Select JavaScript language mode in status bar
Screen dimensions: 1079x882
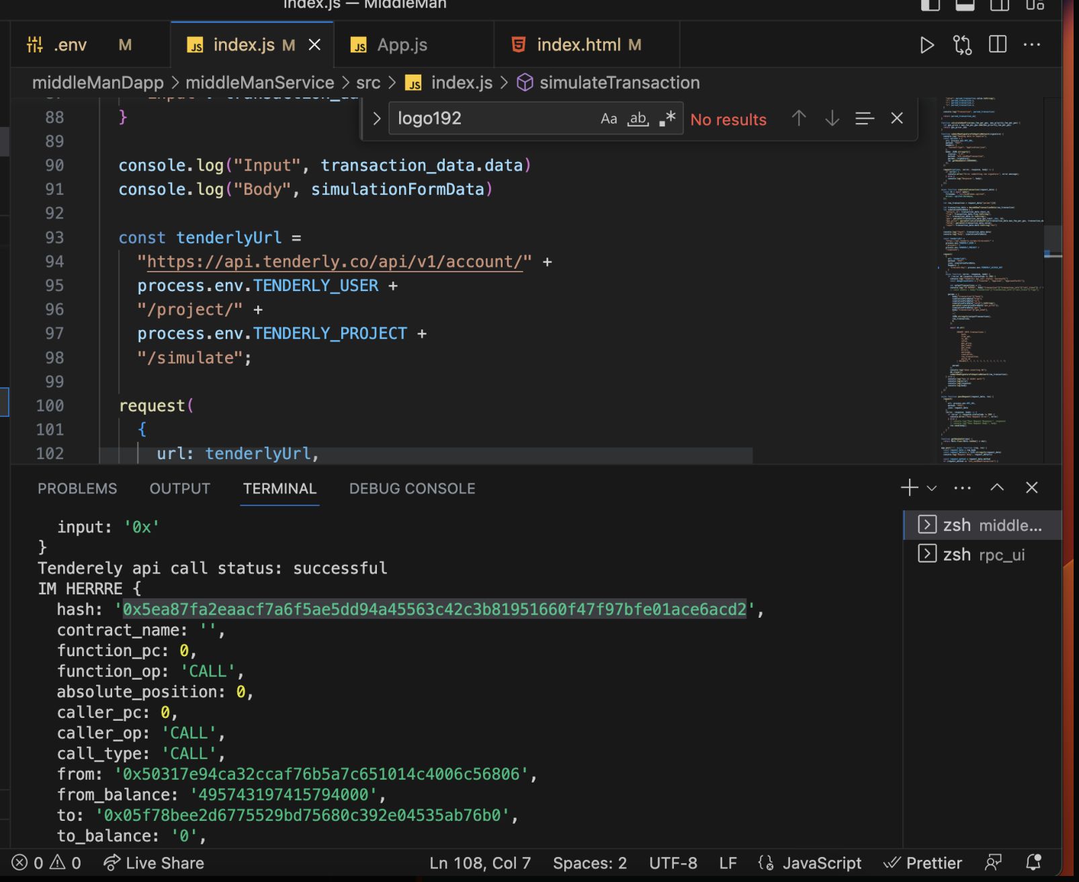810,863
